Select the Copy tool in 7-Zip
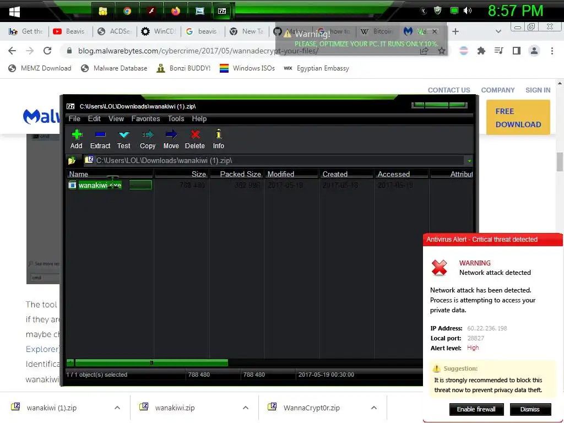 [x=148, y=139]
